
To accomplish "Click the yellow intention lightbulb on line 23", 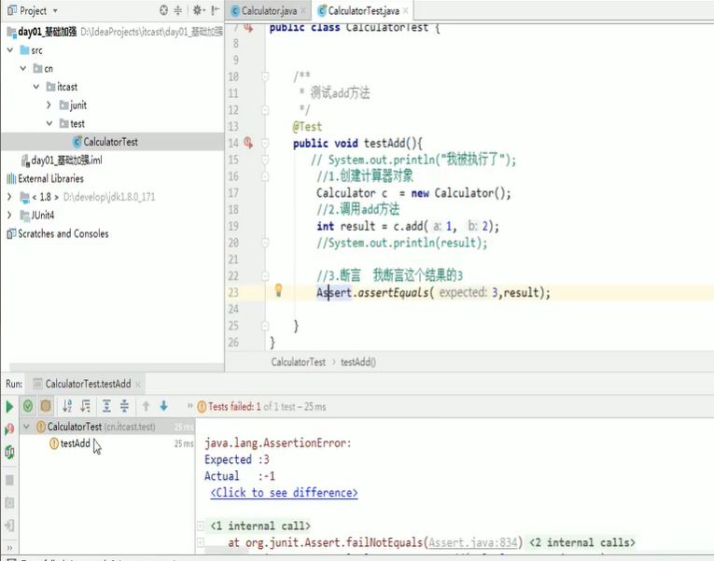I will (x=279, y=290).
